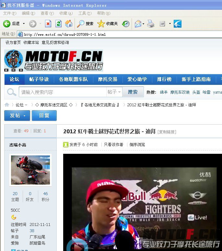
Task: Click the Edit with Word icon
Action: (x=162, y=24)
